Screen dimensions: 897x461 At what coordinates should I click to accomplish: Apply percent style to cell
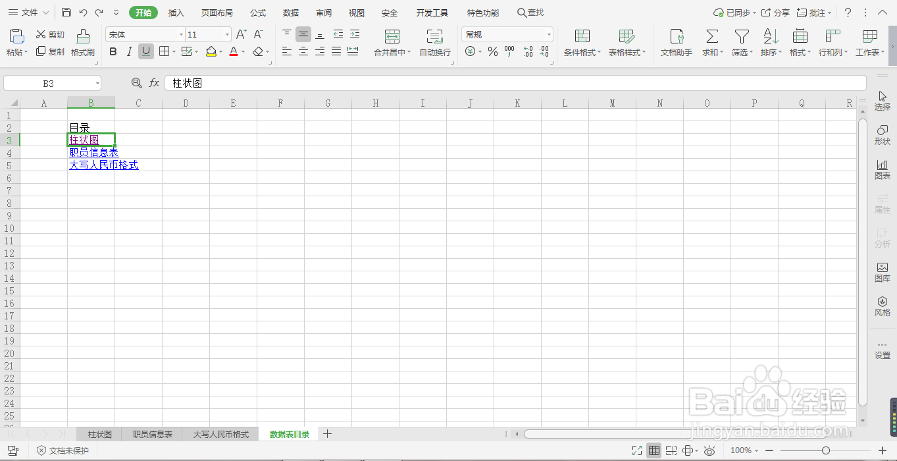pyautogui.click(x=492, y=51)
